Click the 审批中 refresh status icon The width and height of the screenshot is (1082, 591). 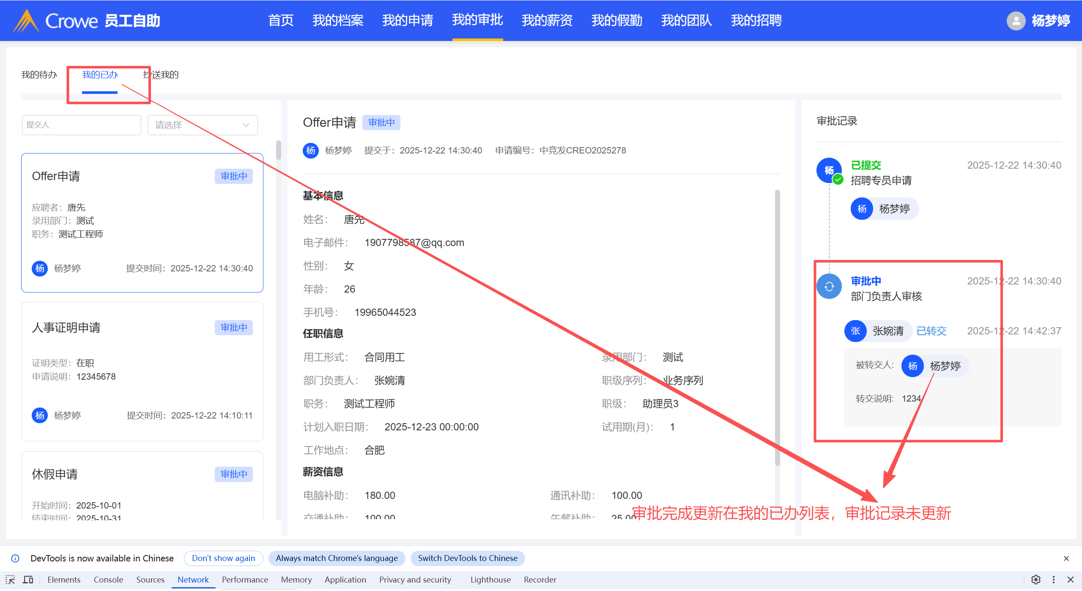coord(829,287)
